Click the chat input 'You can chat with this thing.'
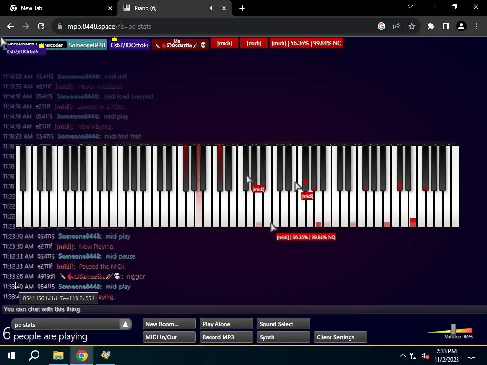487x365 pixels. coord(243,309)
